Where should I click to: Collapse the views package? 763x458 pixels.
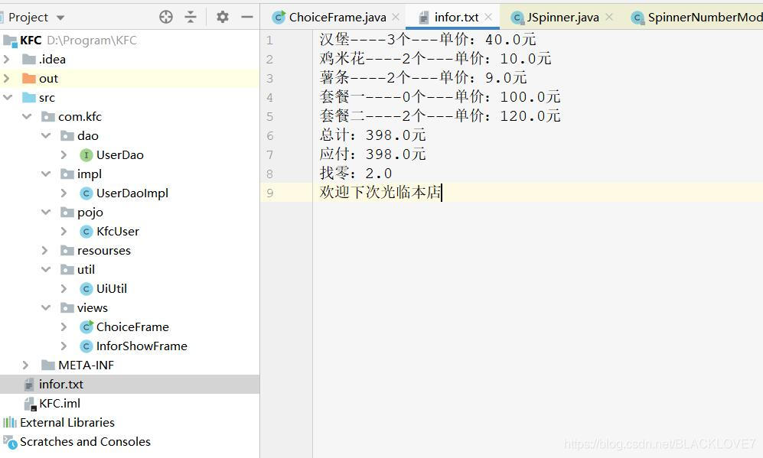46,308
